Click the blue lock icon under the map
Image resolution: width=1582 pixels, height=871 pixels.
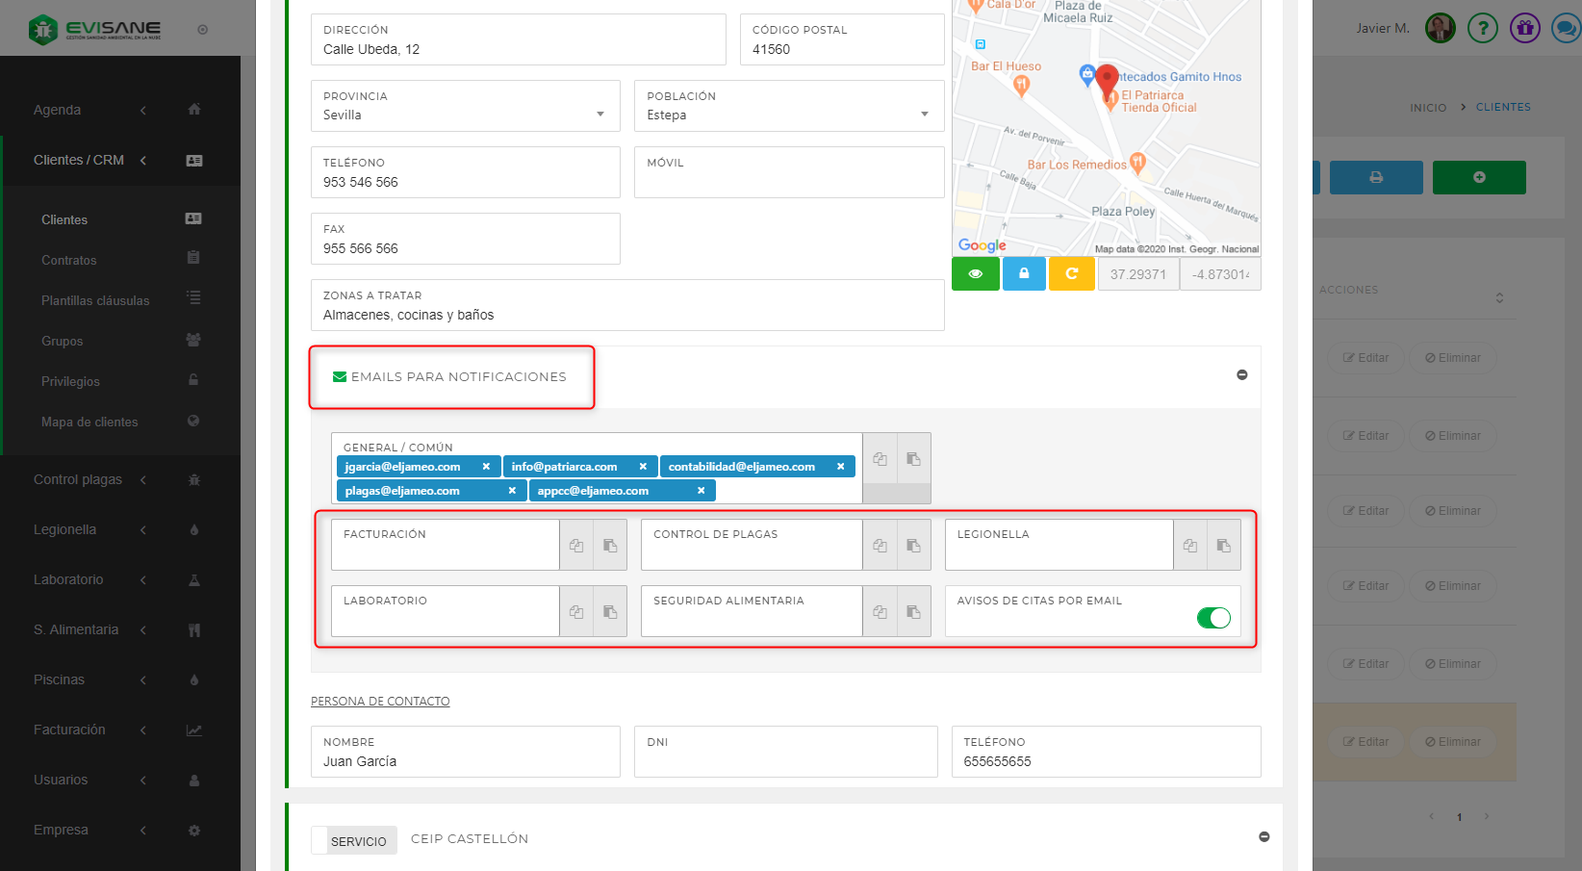tap(1024, 274)
